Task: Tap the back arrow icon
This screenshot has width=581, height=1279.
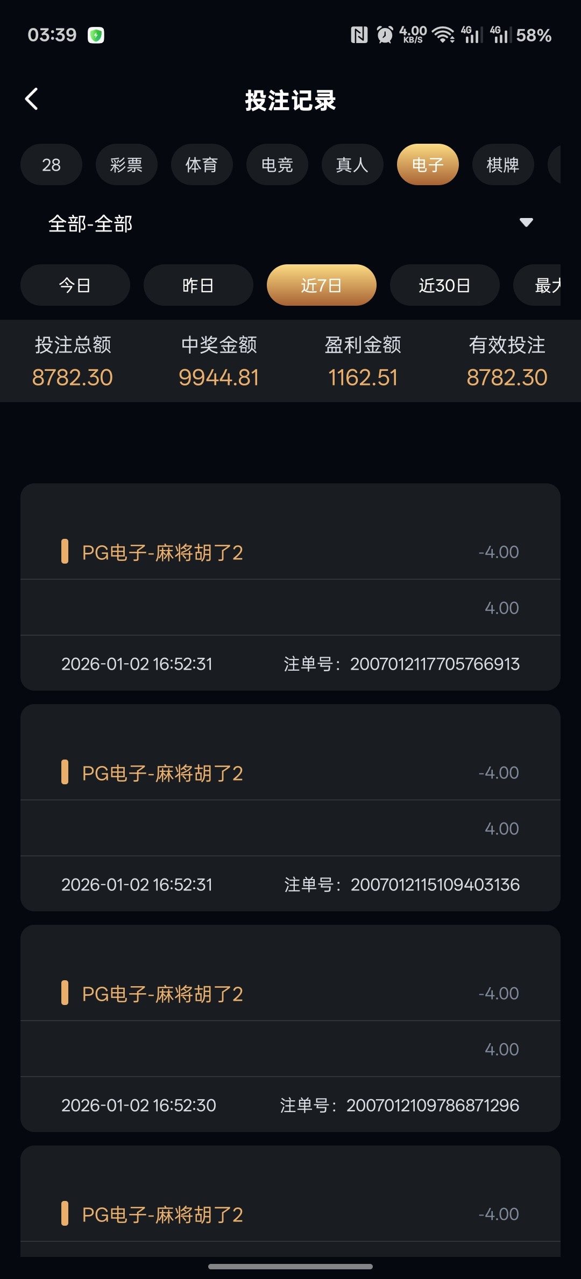Action: 32,99
